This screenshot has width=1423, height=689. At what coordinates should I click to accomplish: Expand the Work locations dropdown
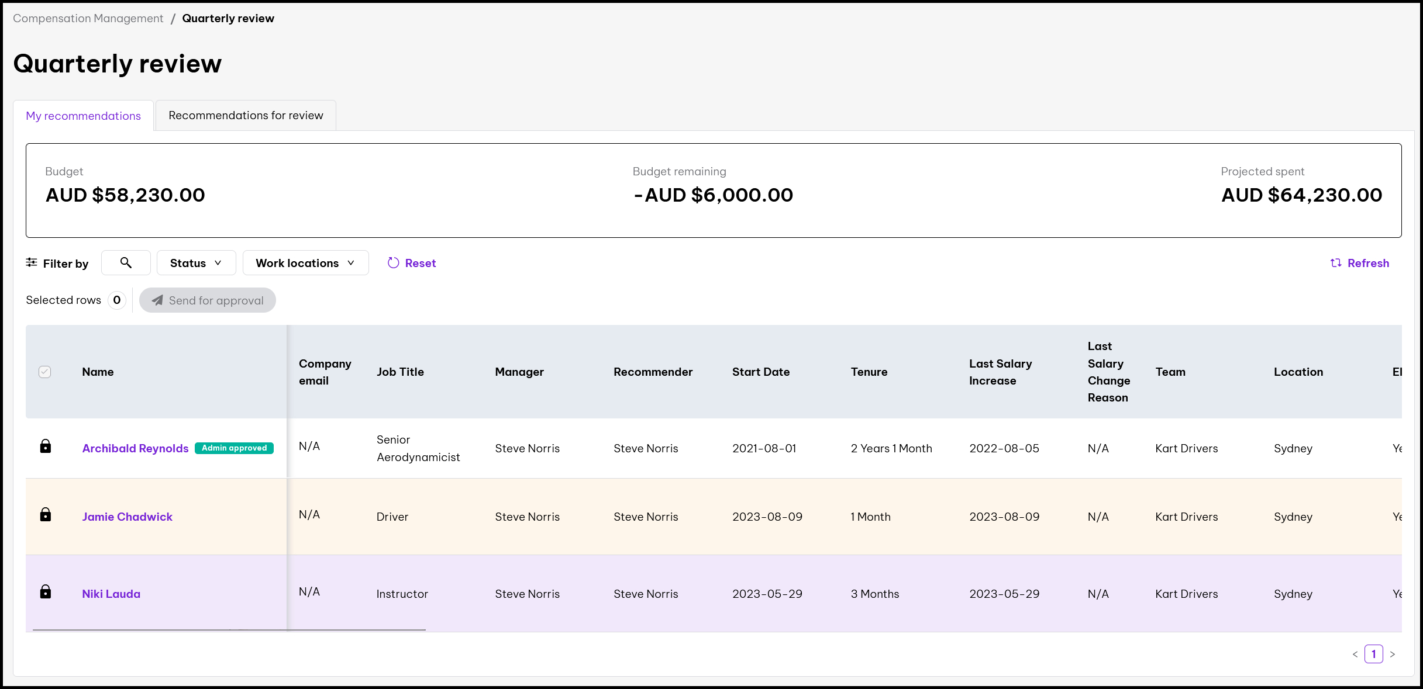(x=305, y=263)
